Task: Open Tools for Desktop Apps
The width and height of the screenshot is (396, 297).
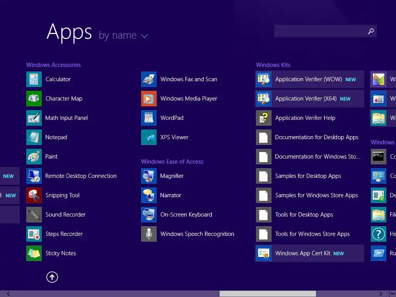Action: point(310,214)
